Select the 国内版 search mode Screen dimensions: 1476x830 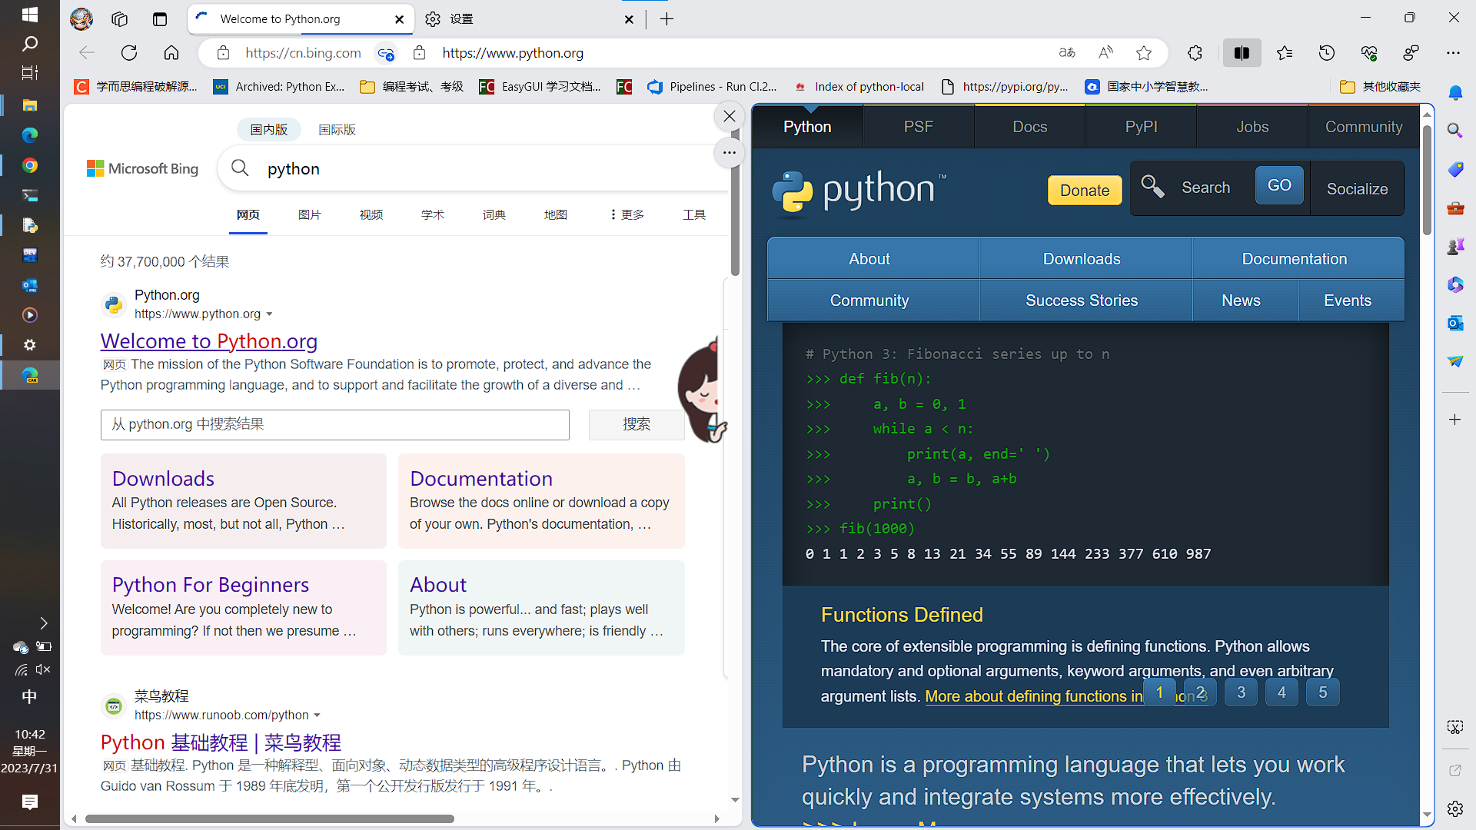pyautogui.click(x=269, y=130)
